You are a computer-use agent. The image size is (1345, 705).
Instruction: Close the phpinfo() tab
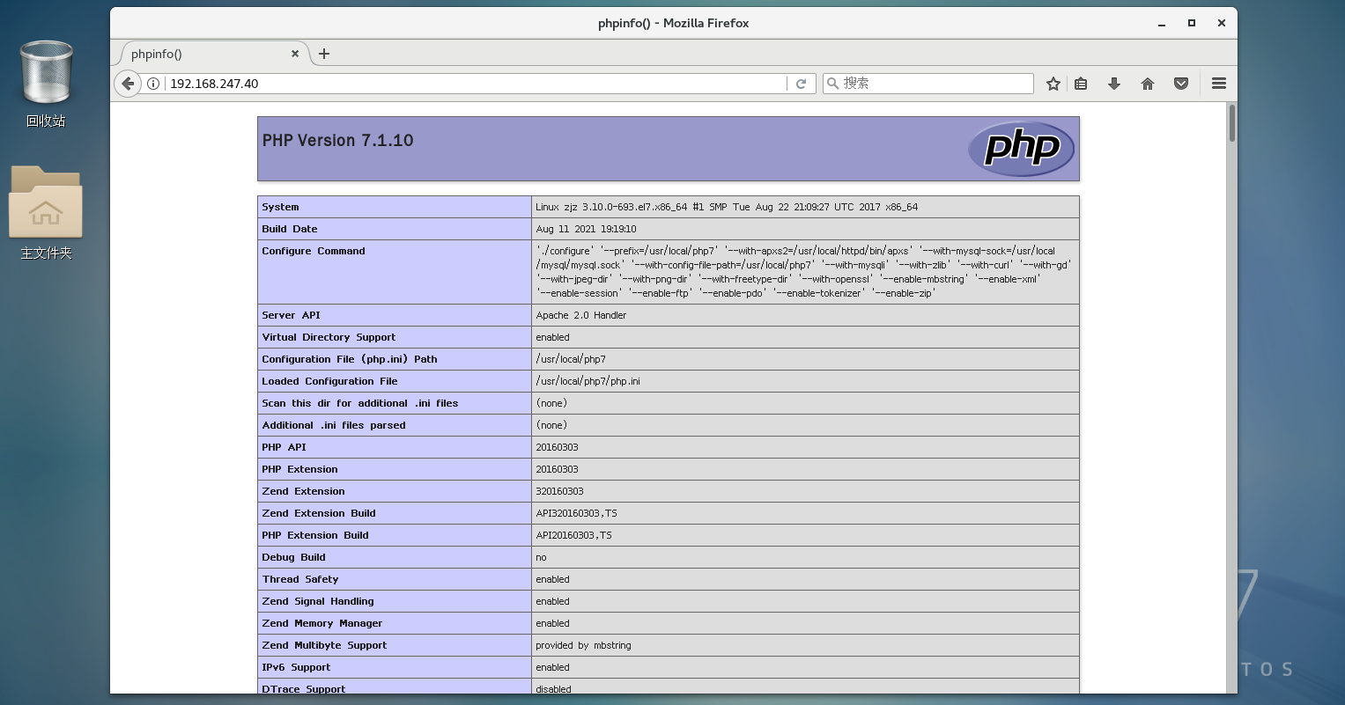tap(295, 54)
